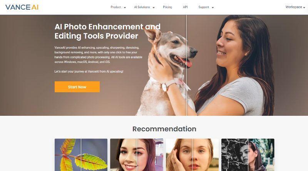
Task: Expand the Support menu arrow
Action: 213,7
